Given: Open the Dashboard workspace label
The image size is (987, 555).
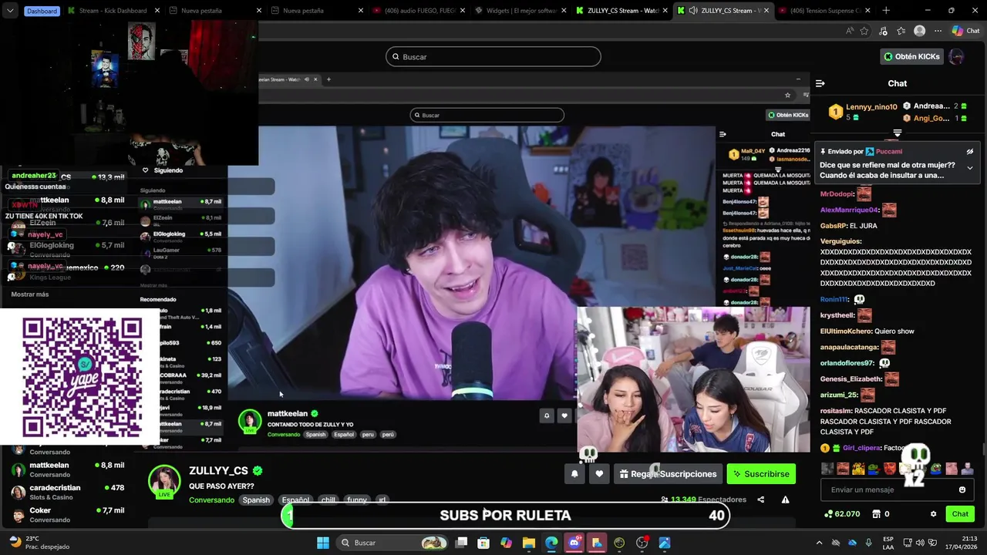Looking at the screenshot, I should coord(42,11).
